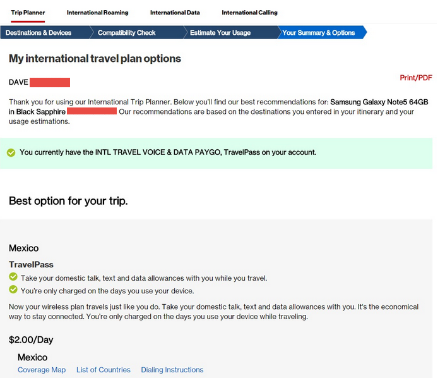The height and width of the screenshot is (385, 445).
Task: Return to Destinations & Devices step
Action: coord(39,33)
